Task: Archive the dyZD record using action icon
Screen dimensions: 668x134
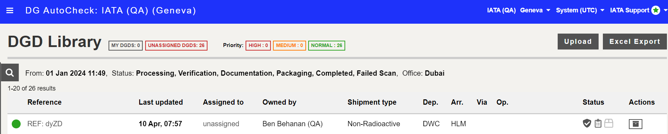Action: 635,124
